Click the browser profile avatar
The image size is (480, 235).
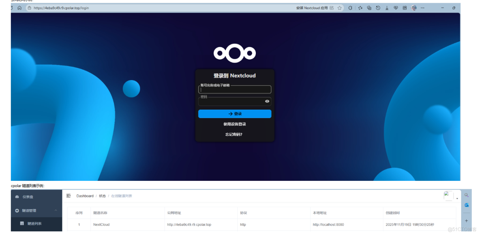click(413, 8)
